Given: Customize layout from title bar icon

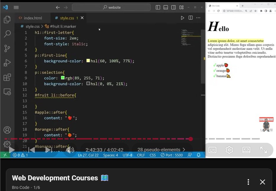Looking at the screenshot, I should pos(181,7).
